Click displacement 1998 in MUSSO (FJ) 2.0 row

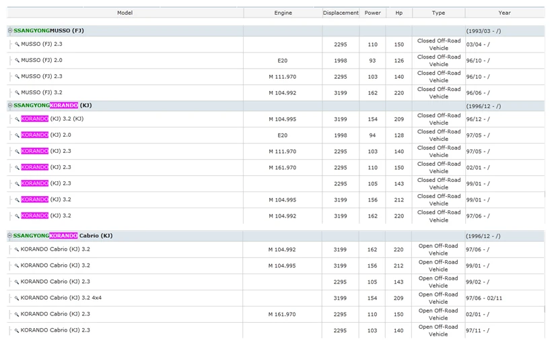click(x=341, y=61)
